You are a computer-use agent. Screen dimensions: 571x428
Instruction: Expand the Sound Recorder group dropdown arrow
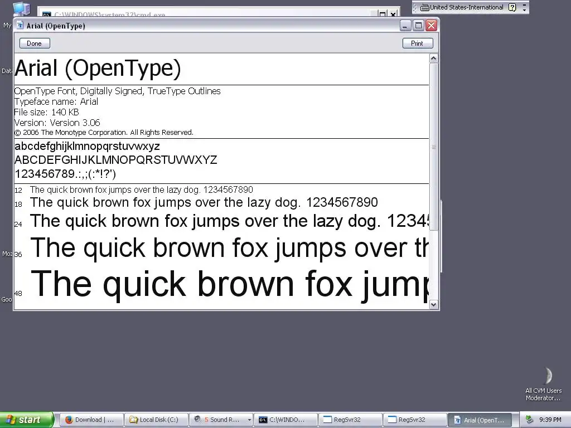tap(249, 420)
